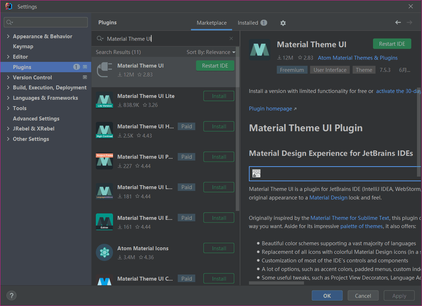The width and height of the screenshot is (422, 306).
Task: Click the Cancel button
Action: coord(363,296)
